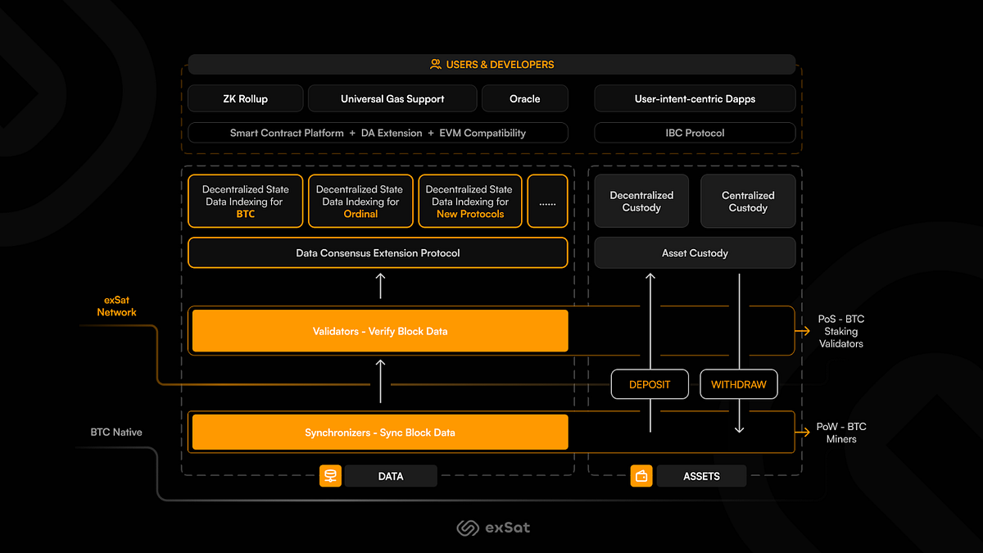This screenshot has width=983, height=553.
Task: Open the Oracle module
Action: pyautogui.click(x=524, y=97)
